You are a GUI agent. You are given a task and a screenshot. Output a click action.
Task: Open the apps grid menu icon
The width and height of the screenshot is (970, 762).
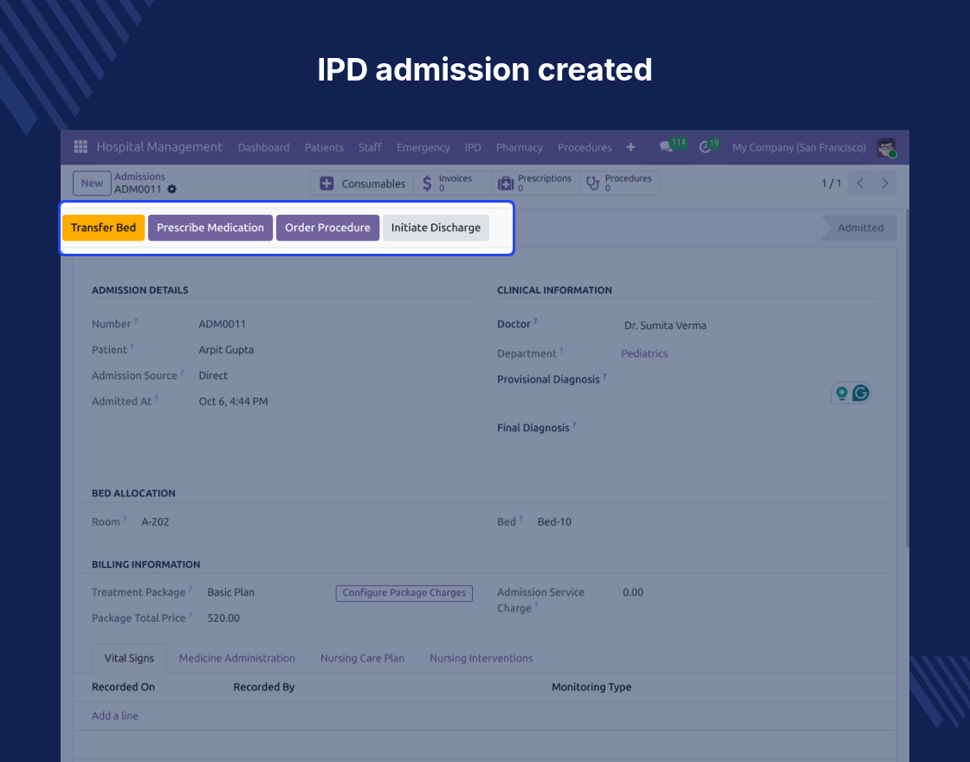81,146
